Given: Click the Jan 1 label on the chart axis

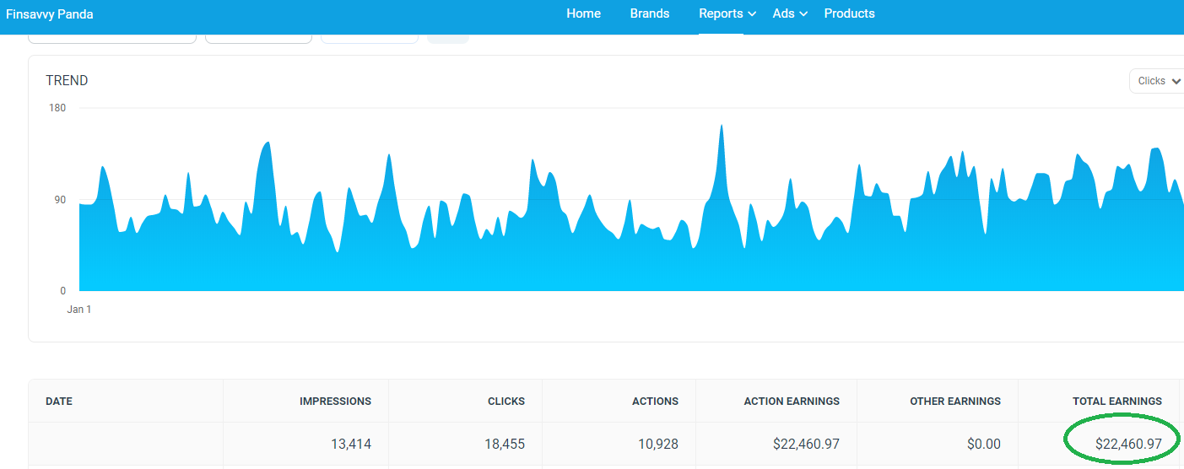Looking at the screenshot, I should tap(79, 310).
